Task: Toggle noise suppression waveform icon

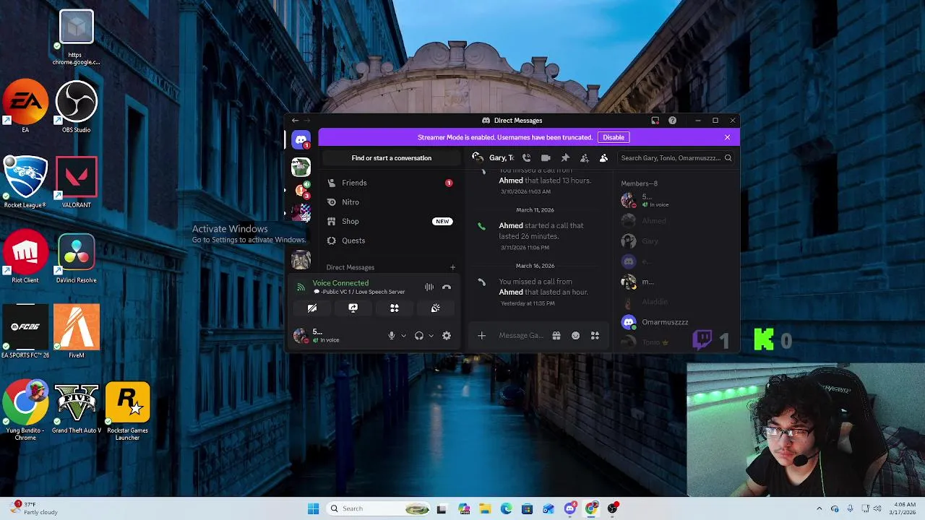Action: tap(429, 287)
